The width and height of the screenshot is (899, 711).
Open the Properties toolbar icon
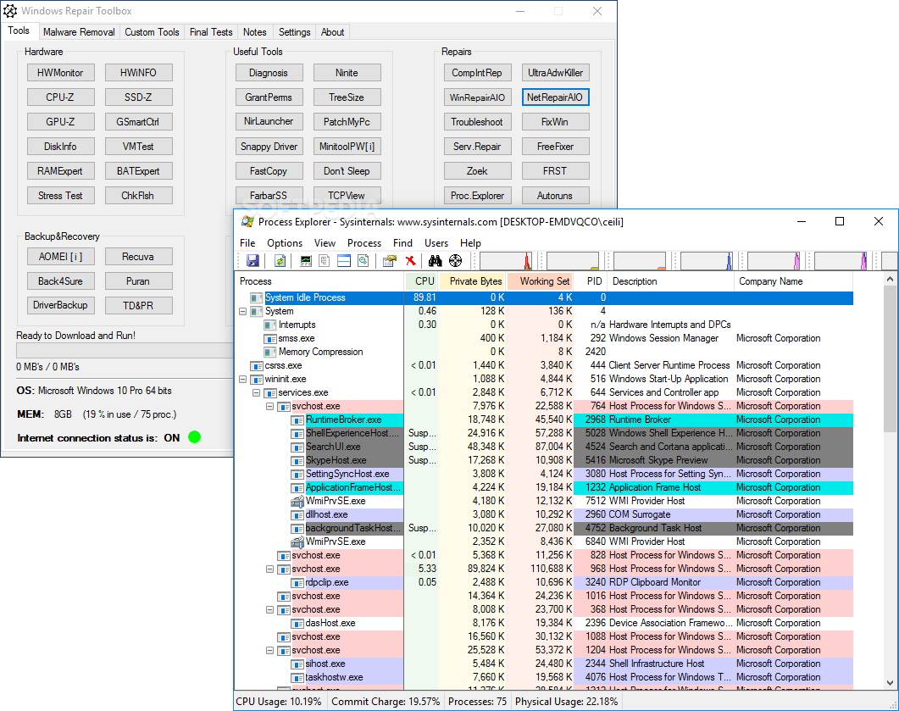coord(390,261)
